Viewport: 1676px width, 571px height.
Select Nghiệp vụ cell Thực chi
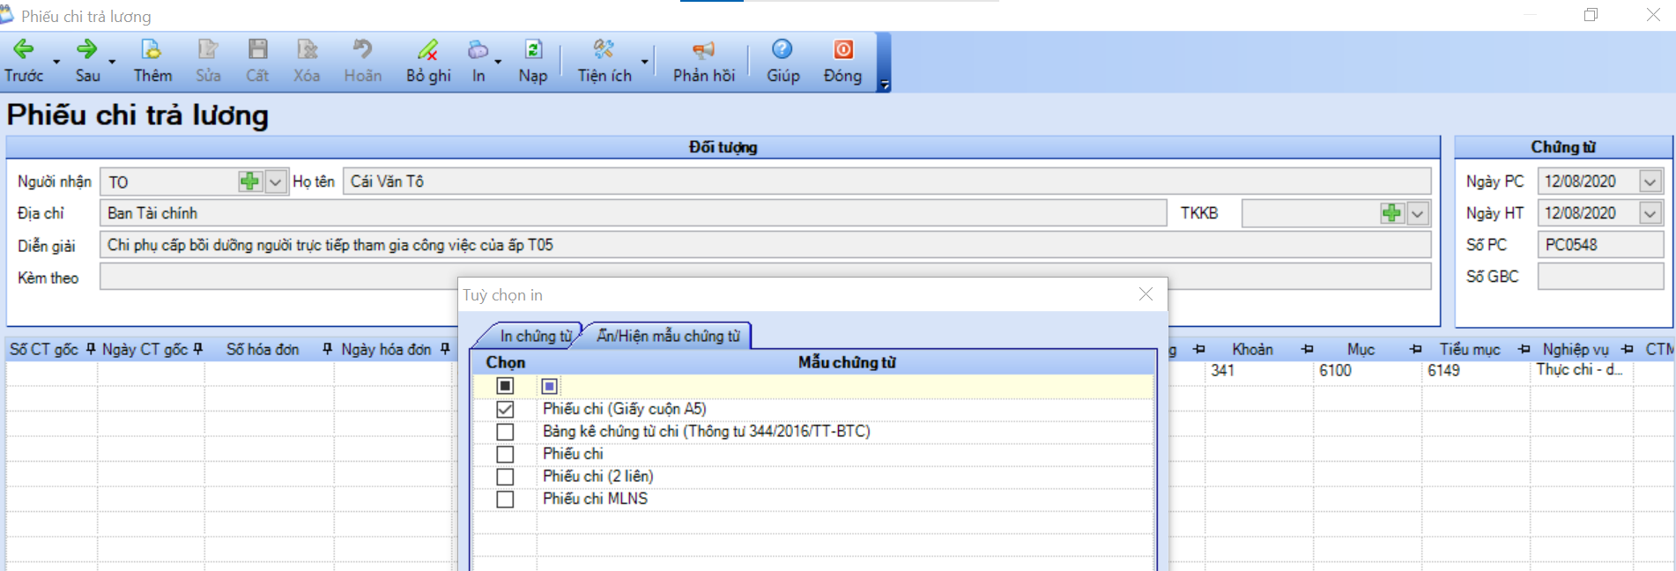pos(1582,371)
